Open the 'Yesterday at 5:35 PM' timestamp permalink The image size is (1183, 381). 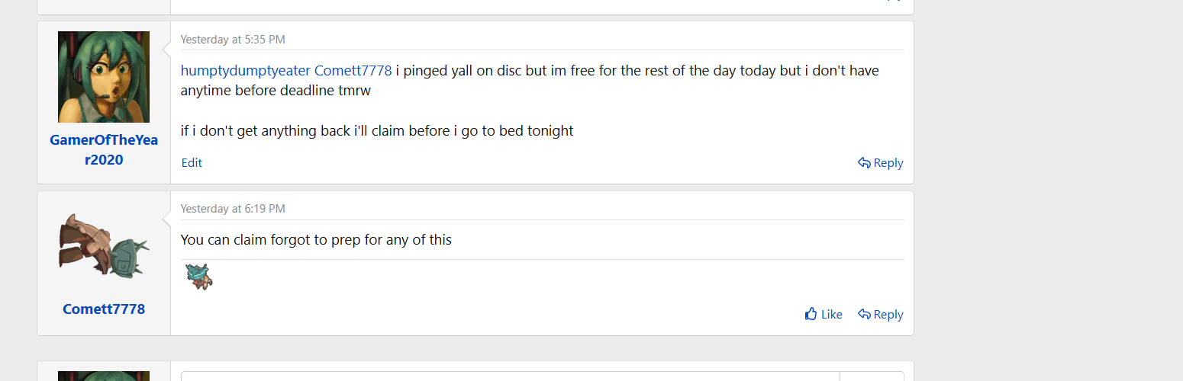coord(233,40)
